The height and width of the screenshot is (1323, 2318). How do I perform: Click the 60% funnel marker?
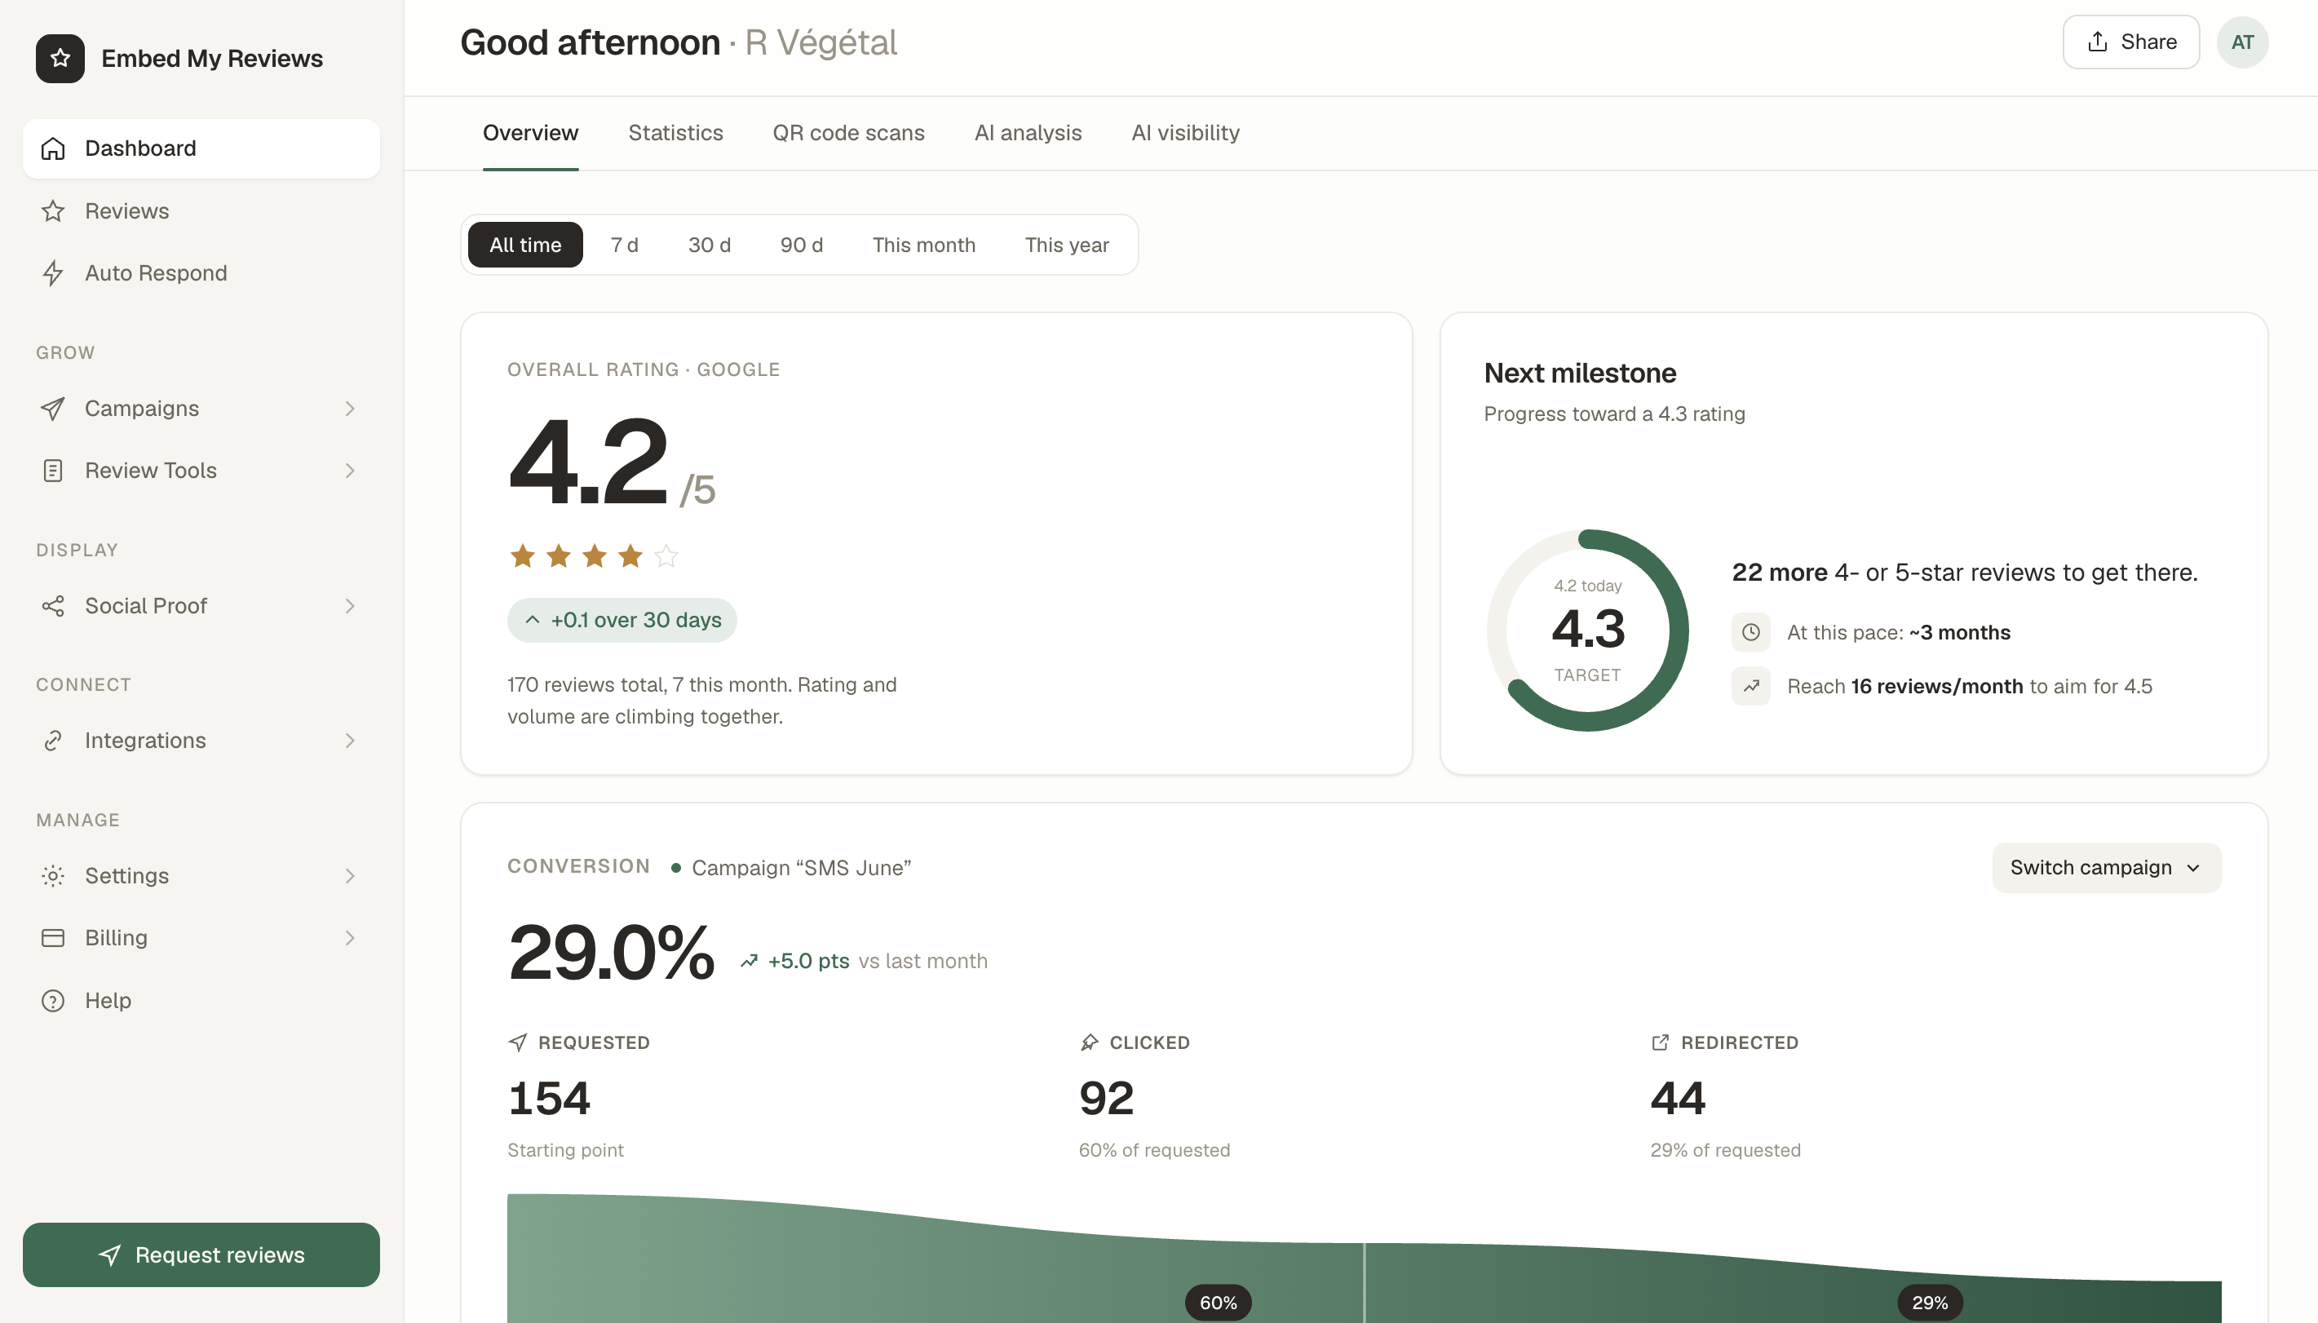tap(1218, 1302)
